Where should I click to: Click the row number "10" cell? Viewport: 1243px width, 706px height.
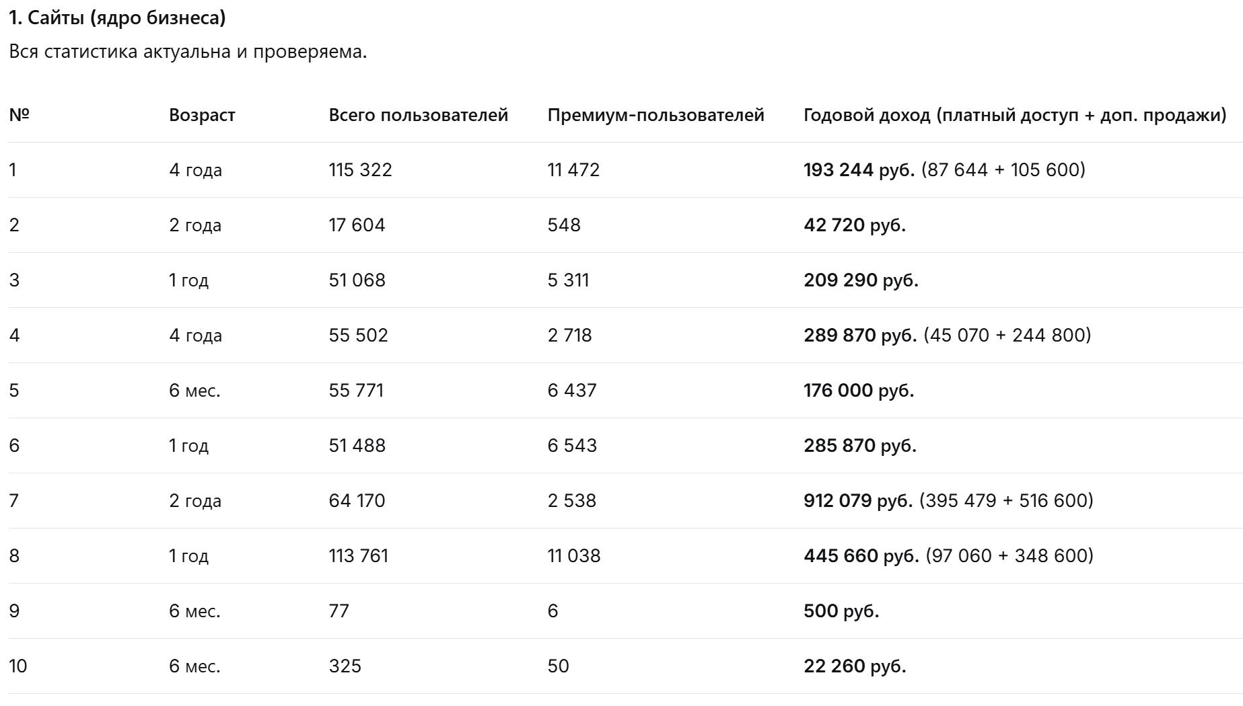pyautogui.click(x=18, y=666)
